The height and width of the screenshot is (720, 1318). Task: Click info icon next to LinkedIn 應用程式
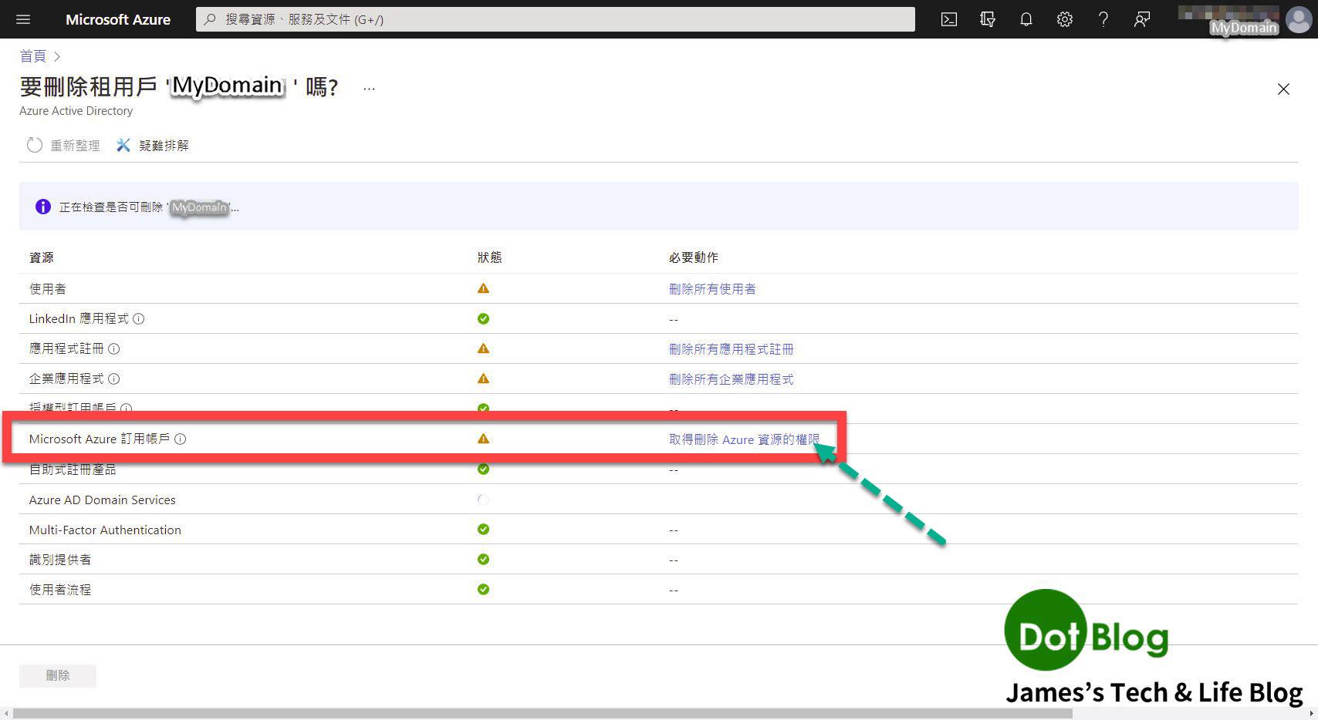(139, 318)
